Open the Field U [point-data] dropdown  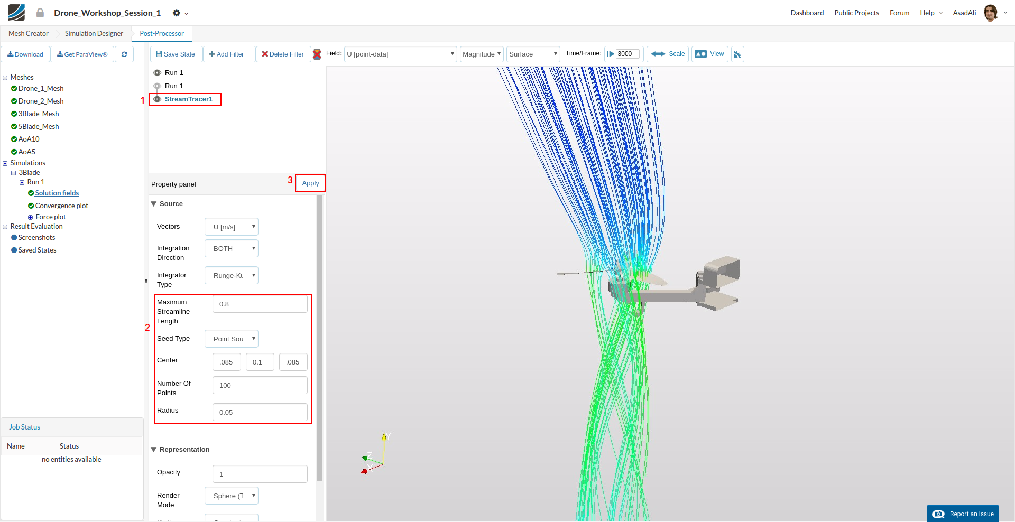400,54
